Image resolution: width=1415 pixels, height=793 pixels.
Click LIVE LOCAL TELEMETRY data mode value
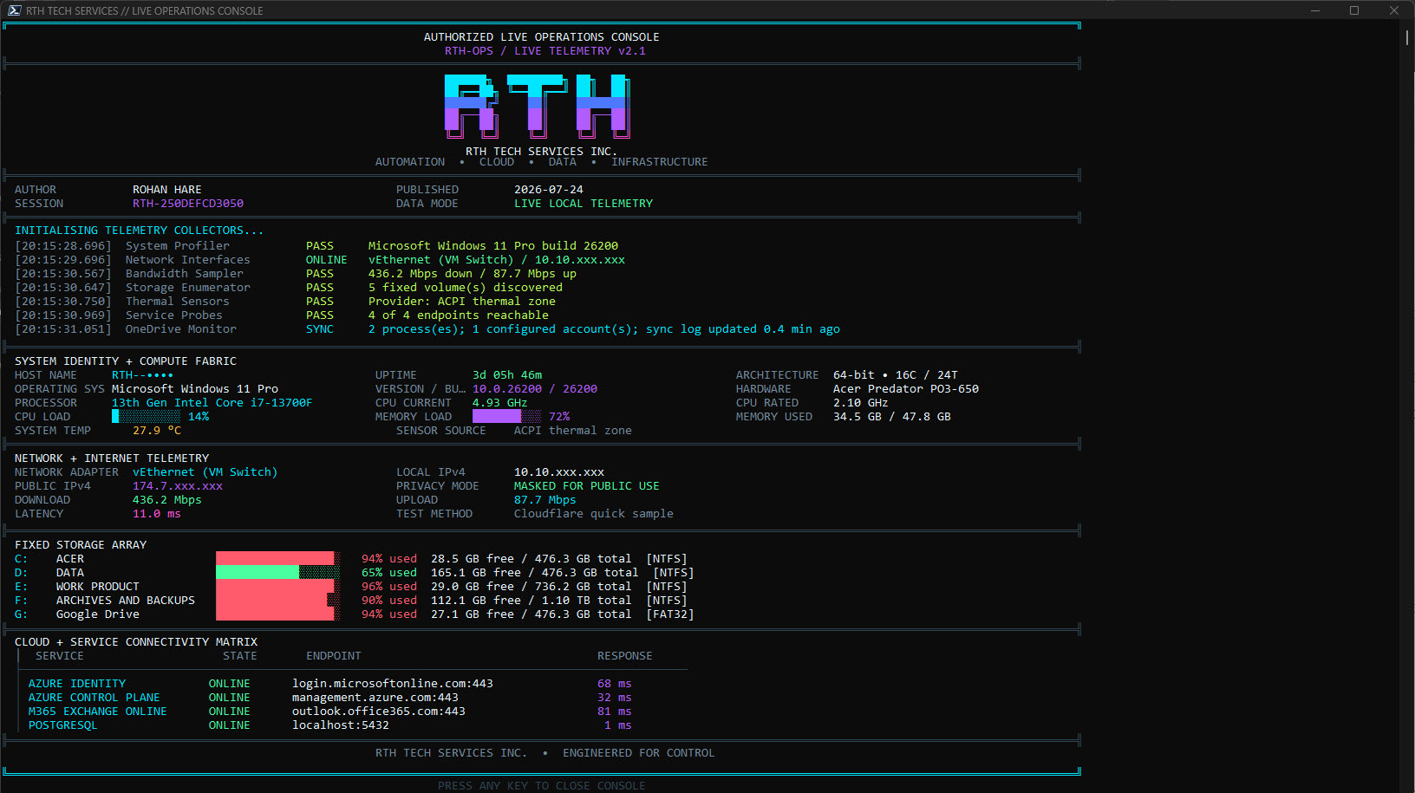point(584,204)
